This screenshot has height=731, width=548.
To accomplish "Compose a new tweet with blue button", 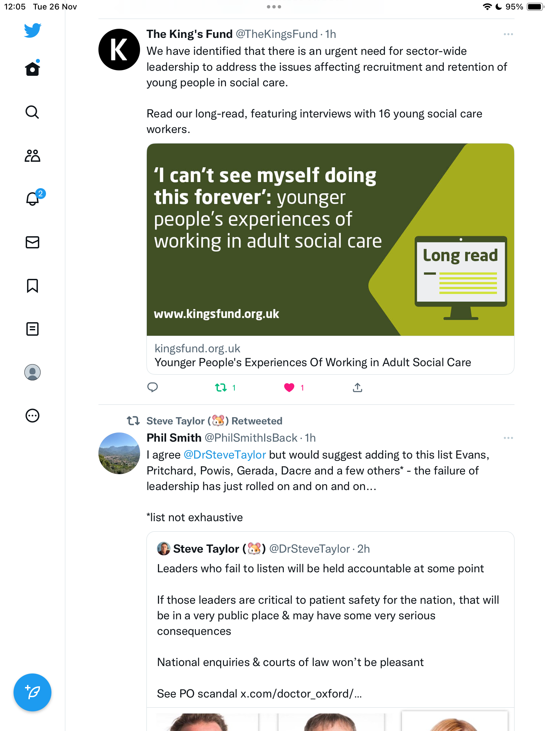I will point(32,692).
